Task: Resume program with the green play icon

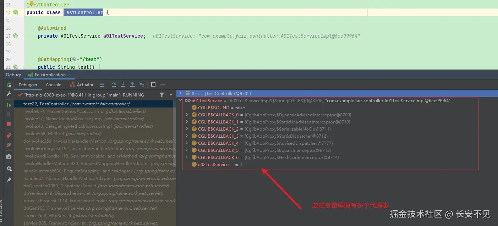Action: pyautogui.click(x=9, y=105)
